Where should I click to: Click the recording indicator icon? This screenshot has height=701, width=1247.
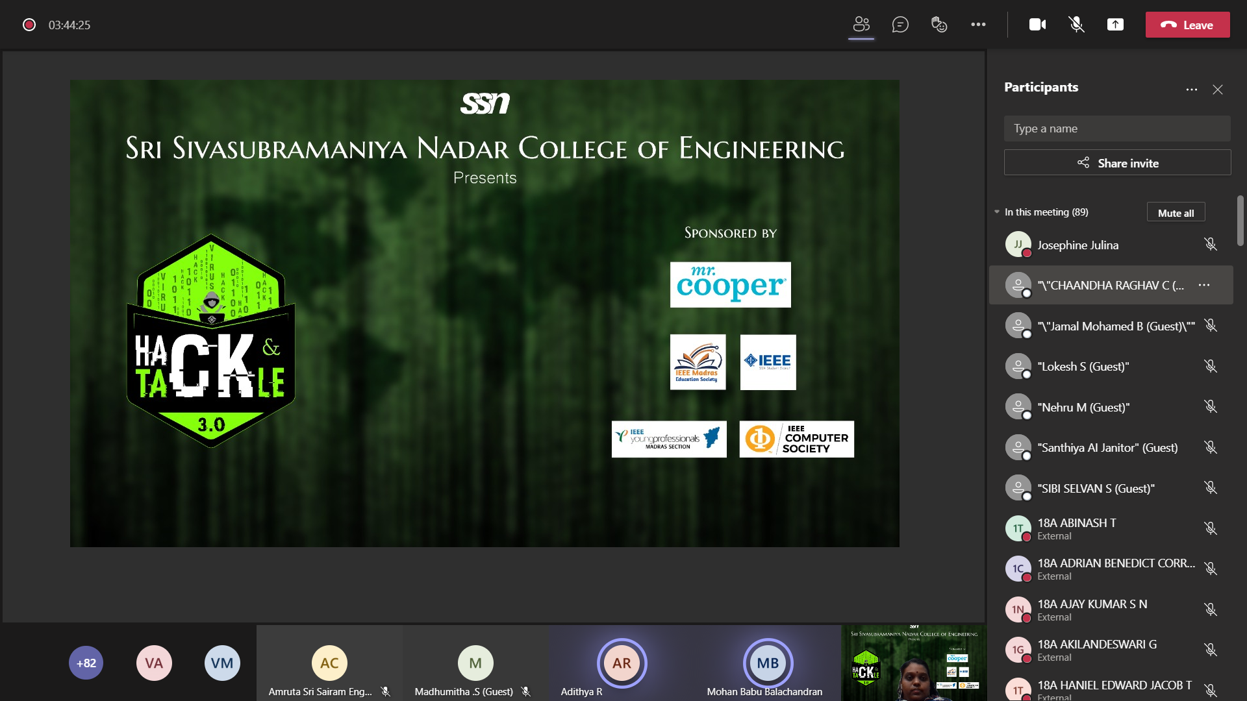click(x=29, y=25)
